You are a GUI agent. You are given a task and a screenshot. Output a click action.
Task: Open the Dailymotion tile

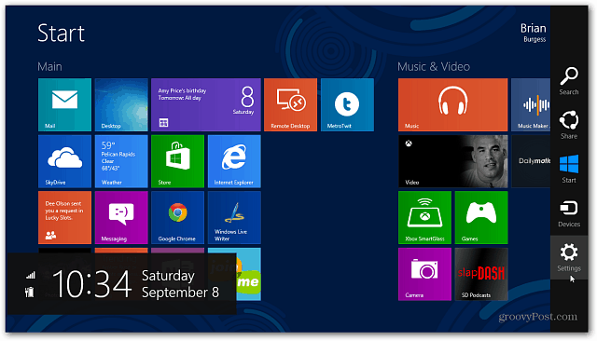[531, 161]
